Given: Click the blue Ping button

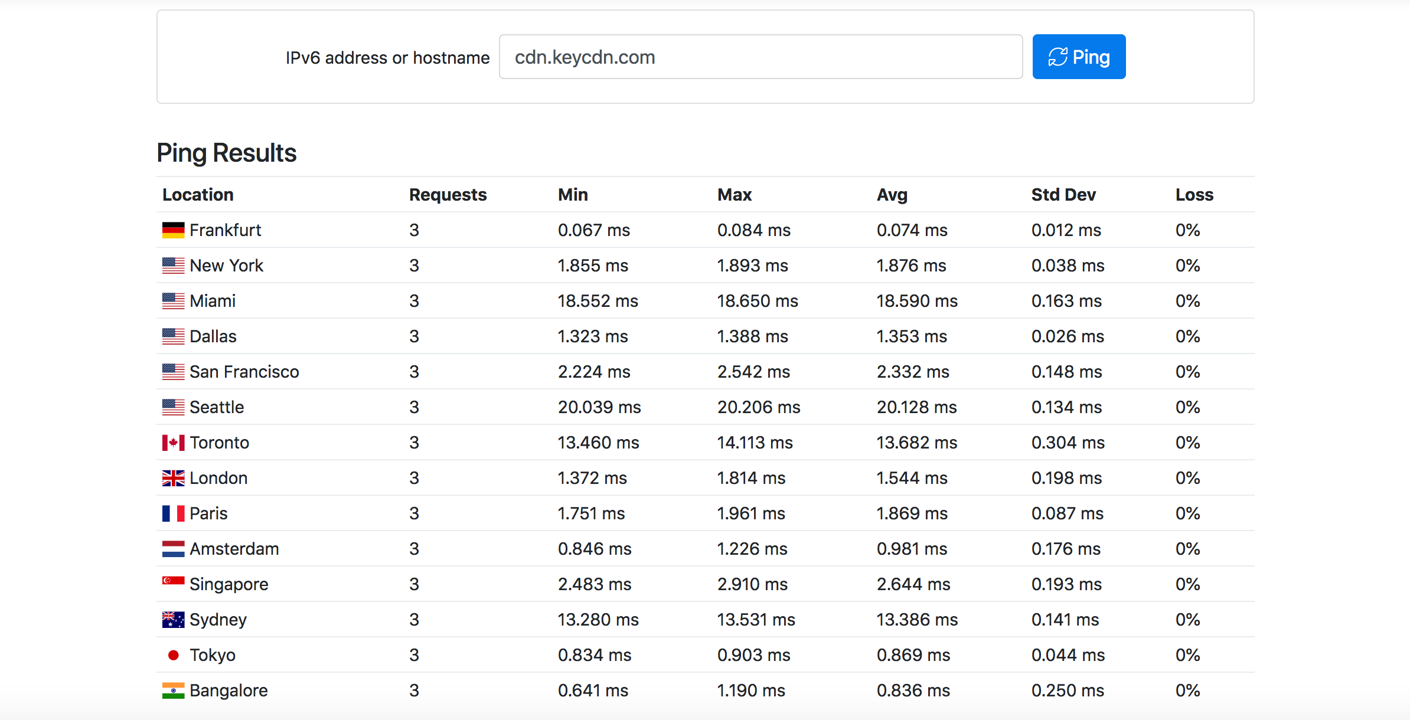Looking at the screenshot, I should 1079,57.
